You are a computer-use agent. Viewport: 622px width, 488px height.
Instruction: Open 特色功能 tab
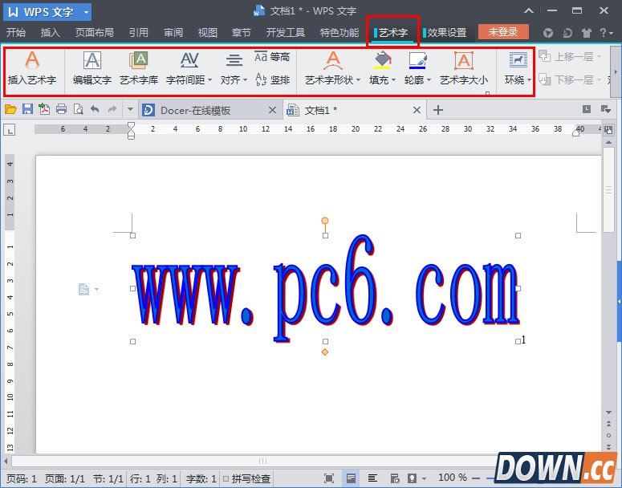pyautogui.click(x=339, y=33)
